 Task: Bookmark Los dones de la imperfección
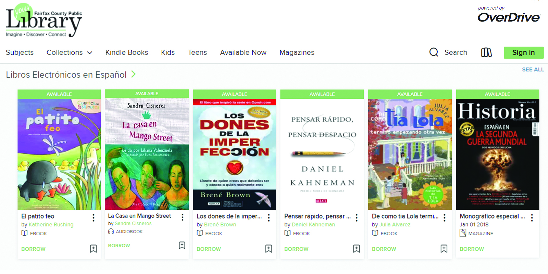click(x=269, y=249)
